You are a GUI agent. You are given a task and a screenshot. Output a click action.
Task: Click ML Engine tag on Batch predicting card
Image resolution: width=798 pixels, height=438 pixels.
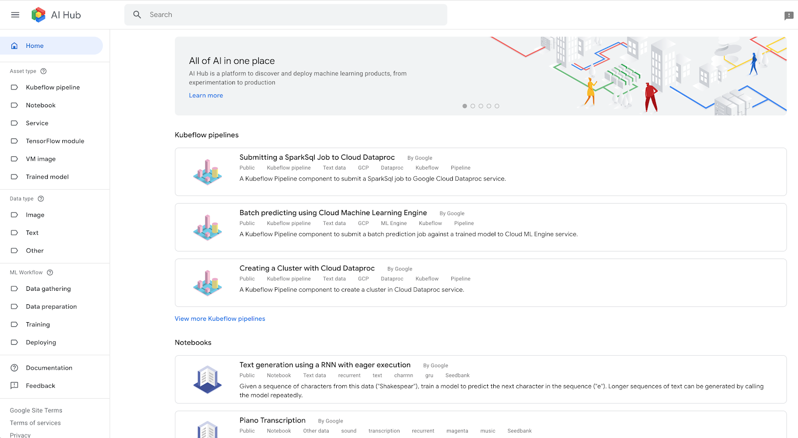pos(394,223)
